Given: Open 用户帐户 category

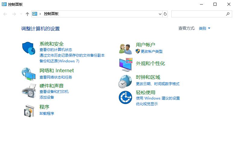Looking at the screenshot, I should [146, 45].
